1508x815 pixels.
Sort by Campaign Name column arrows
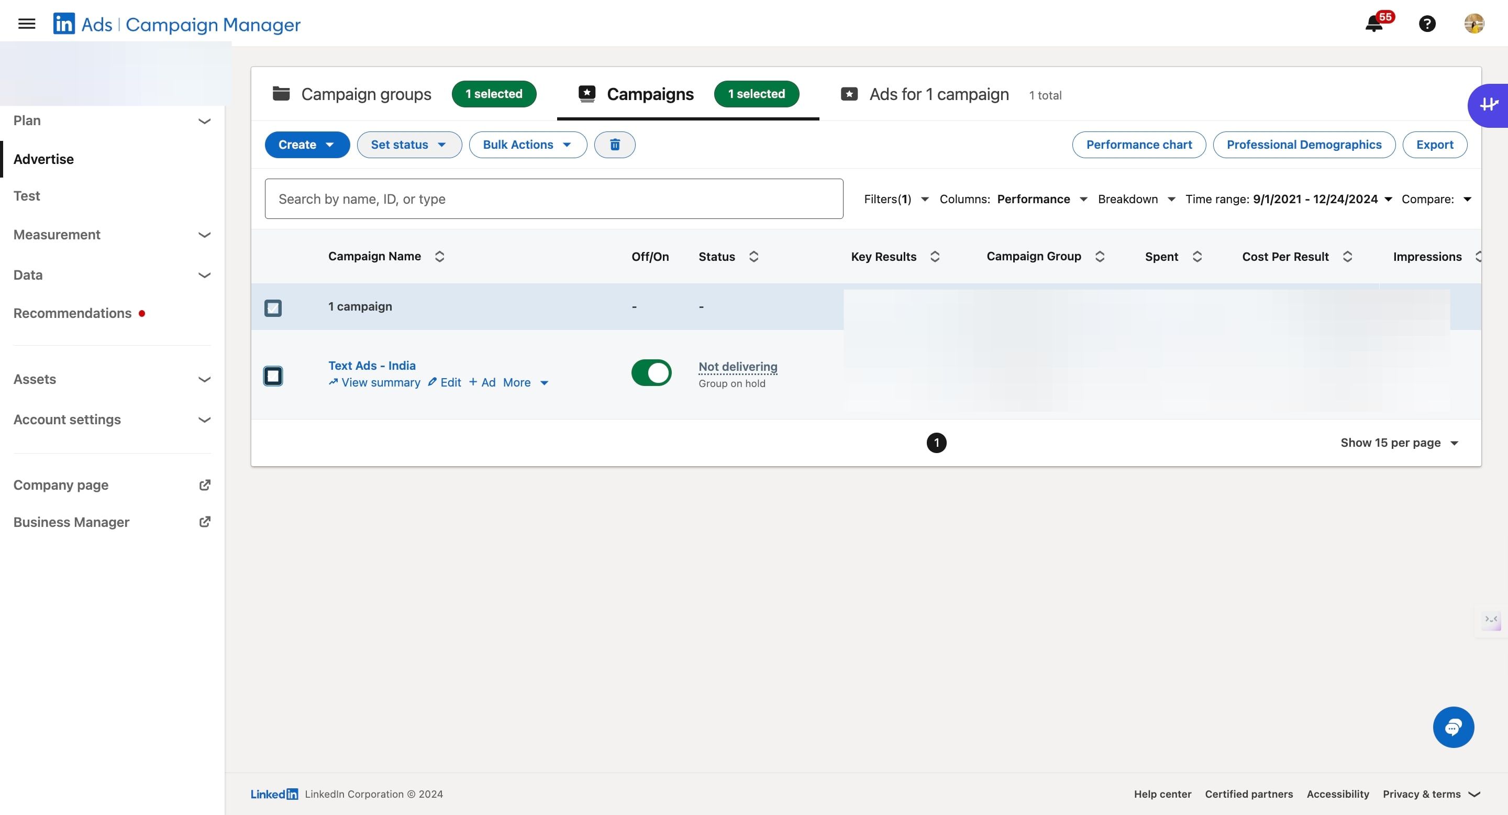440,257
